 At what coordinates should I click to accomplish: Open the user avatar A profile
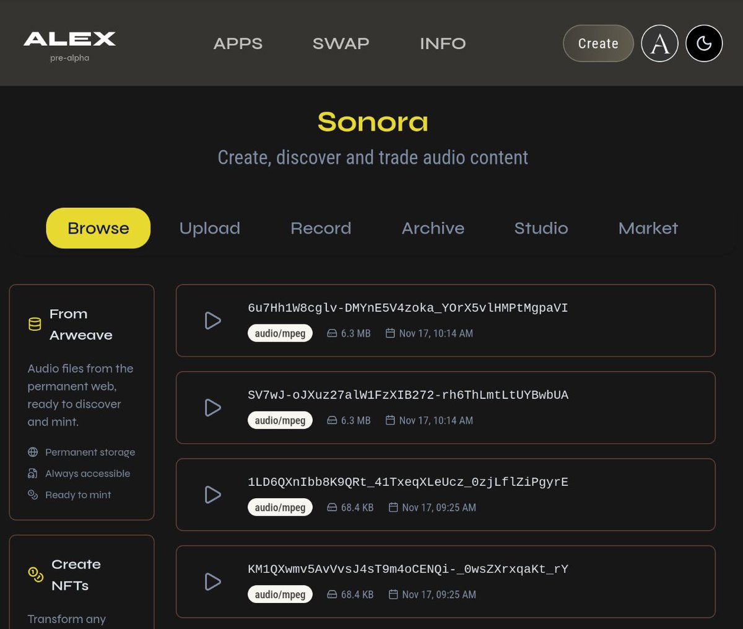659,43
